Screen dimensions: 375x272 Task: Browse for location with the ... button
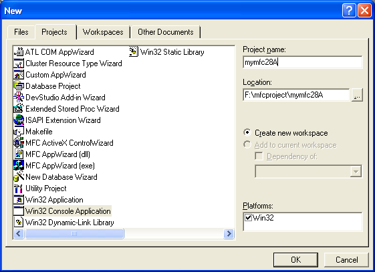pos(357,95)
